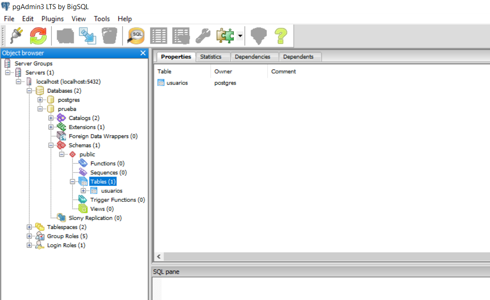Image resolution: width=490 pixels, height=300 pixels.
Task: Click the filtered view data icon
Action: 181,35
